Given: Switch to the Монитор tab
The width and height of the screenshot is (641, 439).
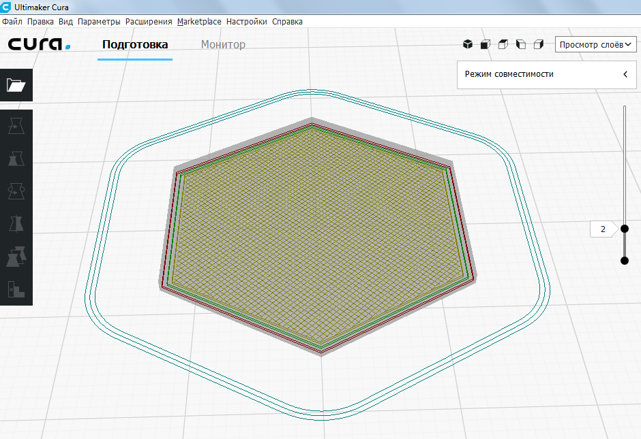Looking at the screenshot, I should pos(223,45).
